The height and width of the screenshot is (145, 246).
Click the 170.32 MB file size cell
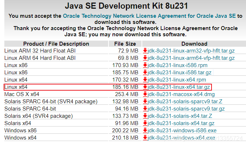click(125, 80)
